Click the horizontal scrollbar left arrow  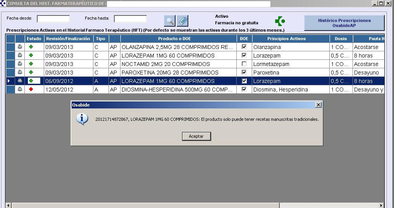pos(8,205)
